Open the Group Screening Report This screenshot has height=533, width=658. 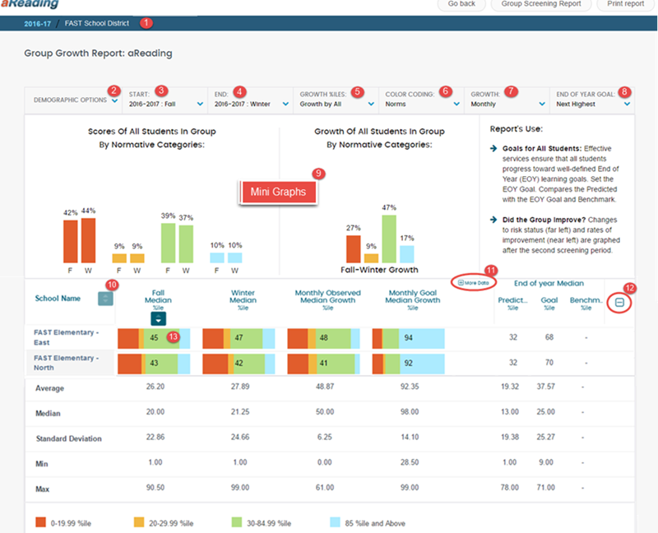coord(541,4)
